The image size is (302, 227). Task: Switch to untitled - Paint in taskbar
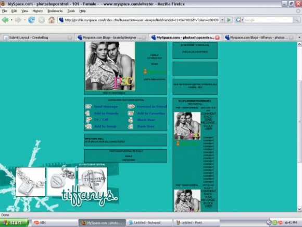pos(196,222)
